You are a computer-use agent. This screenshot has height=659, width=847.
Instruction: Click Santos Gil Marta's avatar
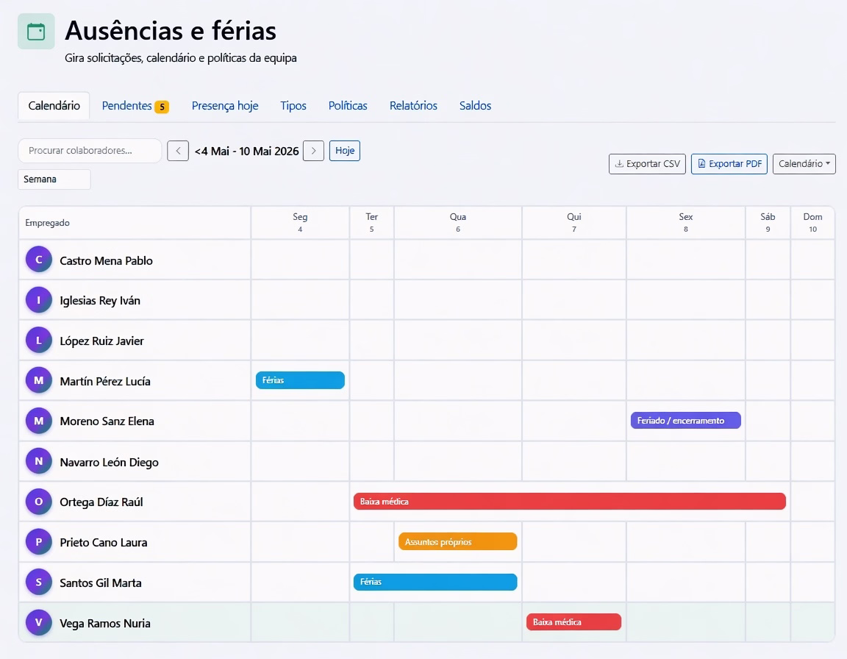point(39,583)
